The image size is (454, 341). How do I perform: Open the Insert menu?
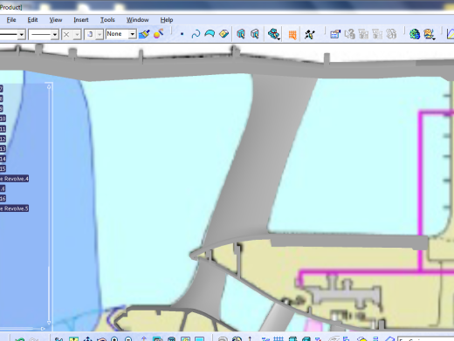click(x=81, y=20)
